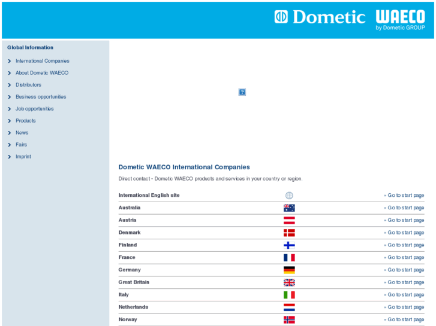Open Business opportunities sidebar item
The image size is (436, 326).
click(41, 96)
